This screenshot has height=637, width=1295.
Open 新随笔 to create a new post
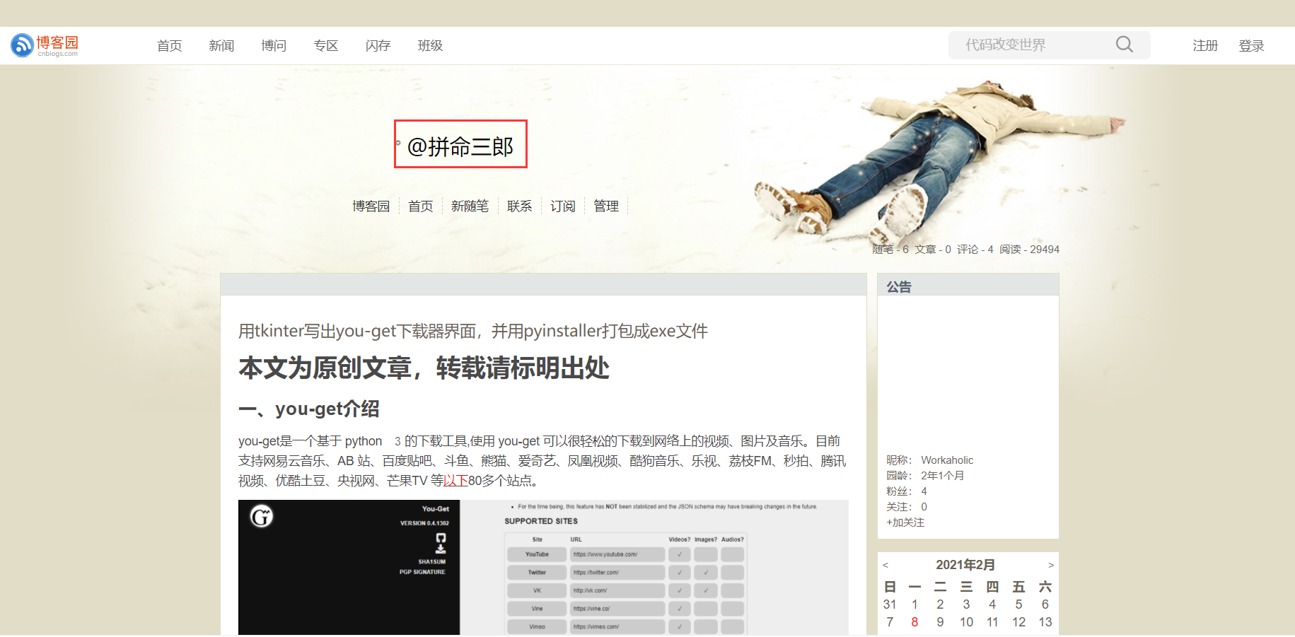(470, 206)
